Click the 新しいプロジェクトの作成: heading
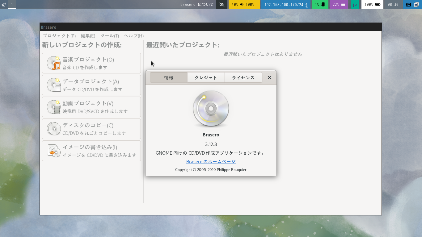Screen dimensions: 422x237 (x=82, y=45)
